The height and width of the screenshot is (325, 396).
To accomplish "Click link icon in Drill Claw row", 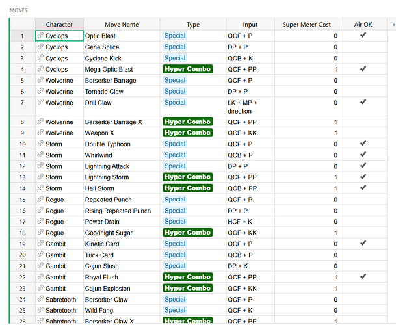I will pos(40,102).
